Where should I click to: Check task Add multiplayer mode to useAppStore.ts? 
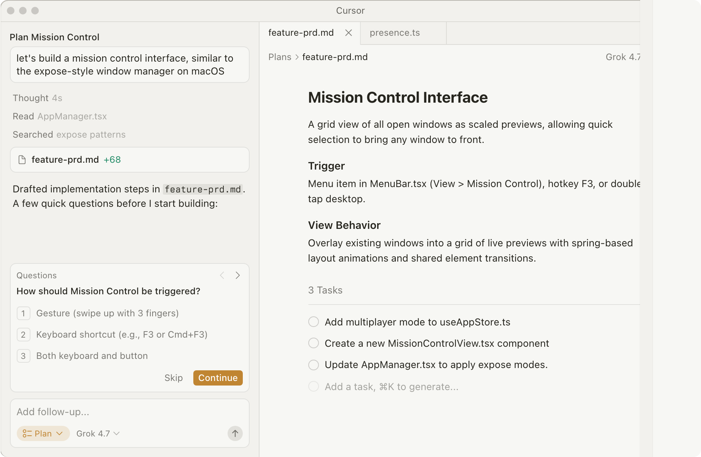pos(314,322)
